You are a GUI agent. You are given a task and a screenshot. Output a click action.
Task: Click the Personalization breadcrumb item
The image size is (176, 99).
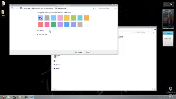point(49,8)
